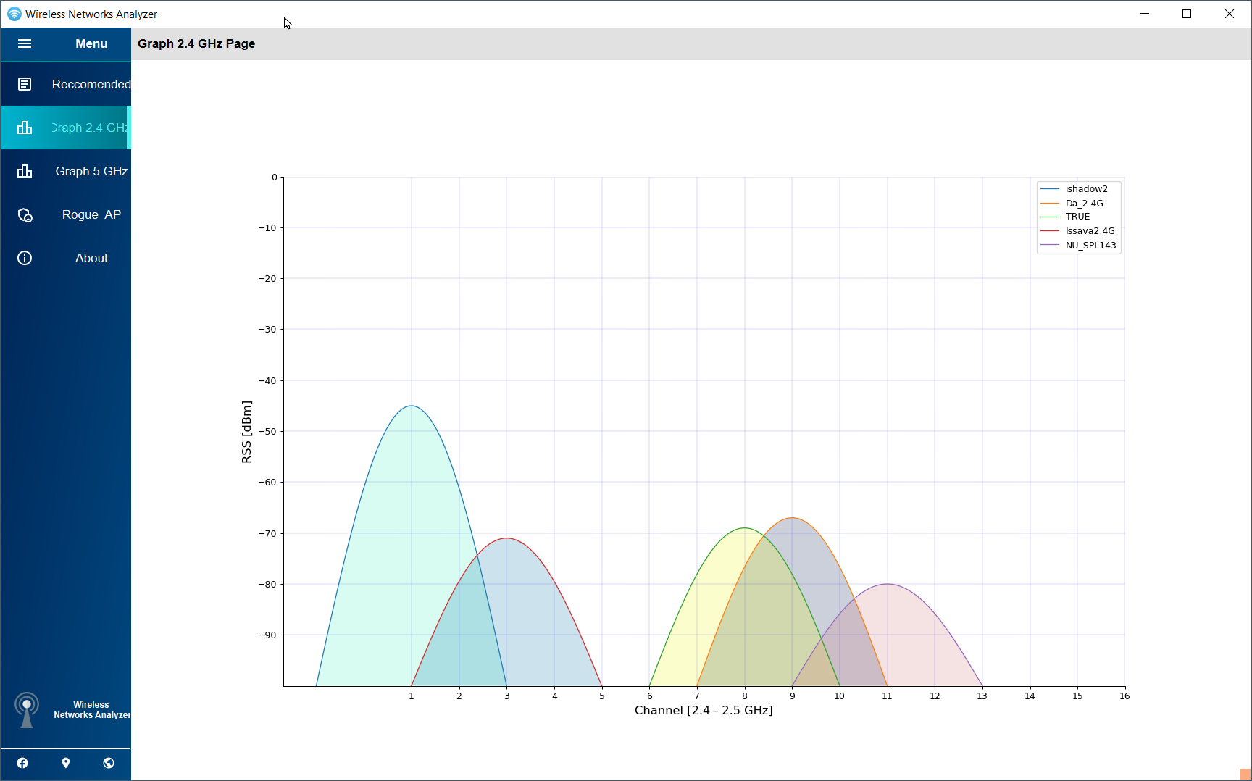This screenshot has width=1252, height=781.
Task: Click the Reccomended list icon
Action: click(x=25, y=84)
